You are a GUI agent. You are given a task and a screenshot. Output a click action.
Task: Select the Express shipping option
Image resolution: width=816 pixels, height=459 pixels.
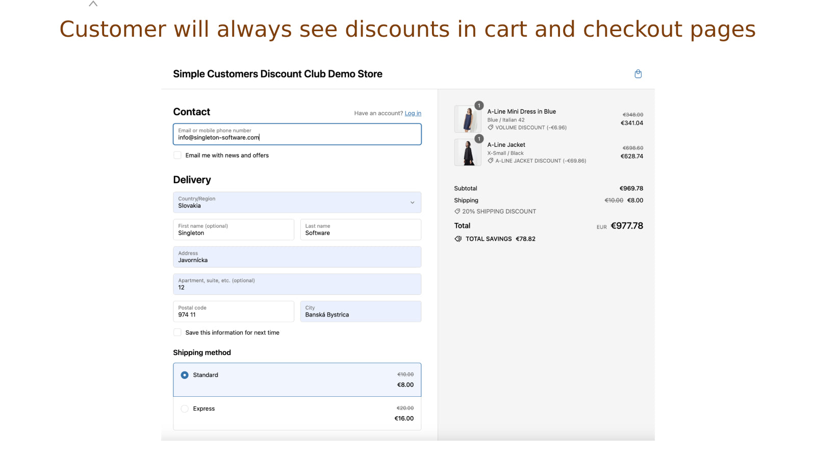point(184,409)
